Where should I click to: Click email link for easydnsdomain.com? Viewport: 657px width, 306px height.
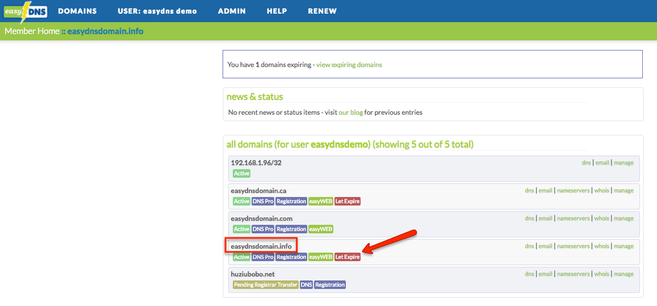click(545, 219)
